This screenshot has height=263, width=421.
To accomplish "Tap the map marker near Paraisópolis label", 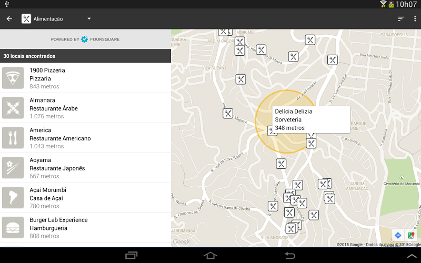I will point(310,40).
